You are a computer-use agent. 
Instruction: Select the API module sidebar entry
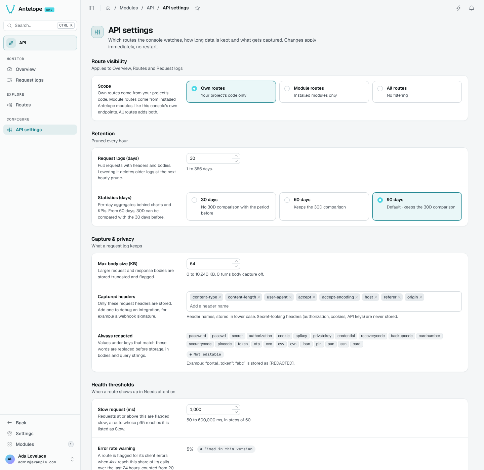[40, 43]
